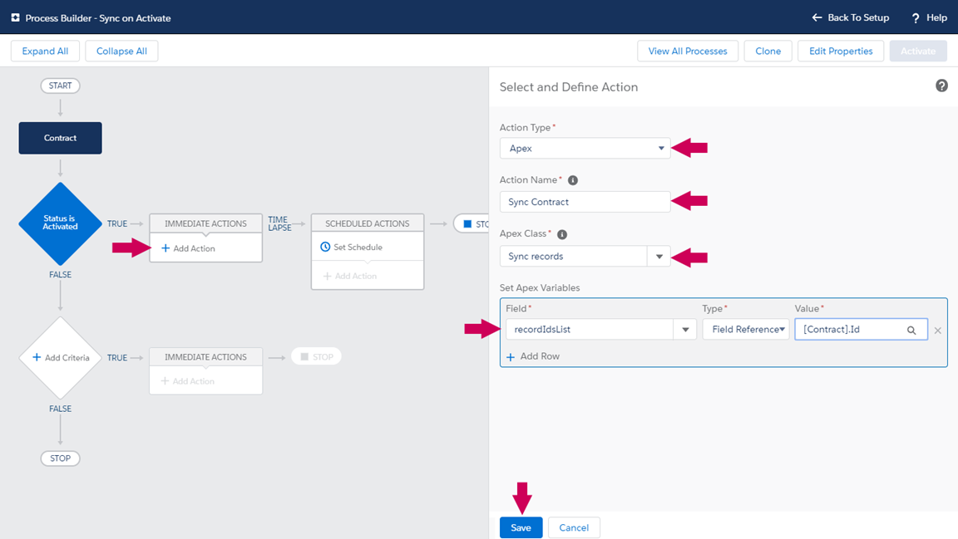Click the Process Builder logo icon
Viewport: 958px width, 539px height.
[15, 17]
